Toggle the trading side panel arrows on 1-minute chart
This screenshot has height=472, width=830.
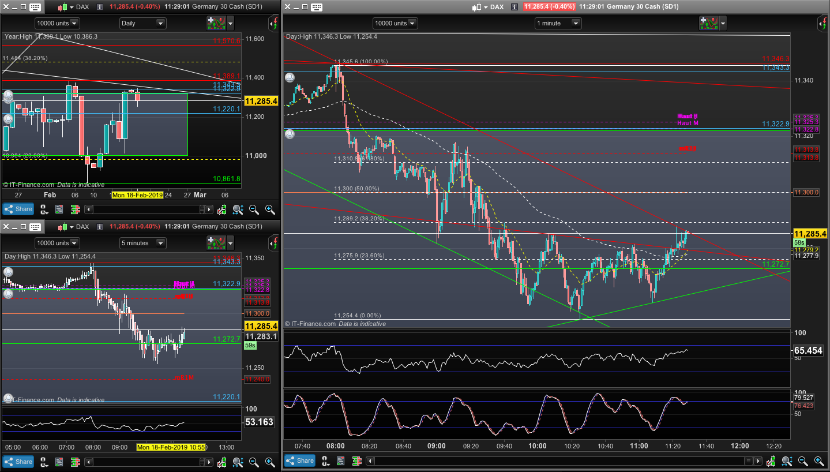[823, 23]
